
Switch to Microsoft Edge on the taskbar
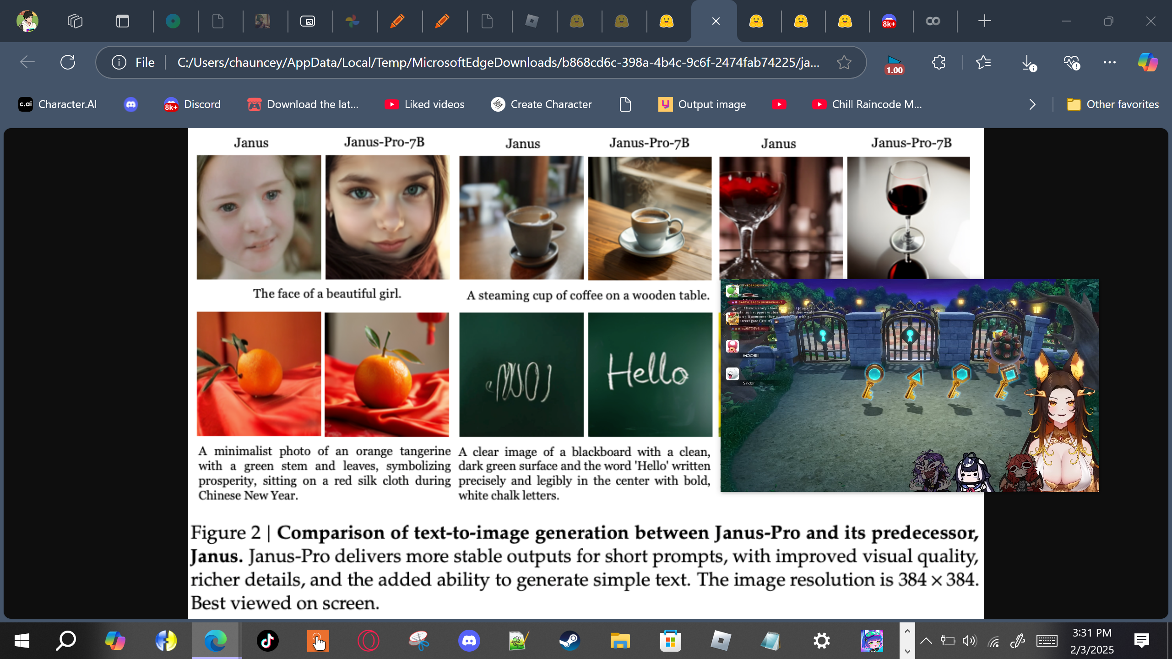click(215, 641)
